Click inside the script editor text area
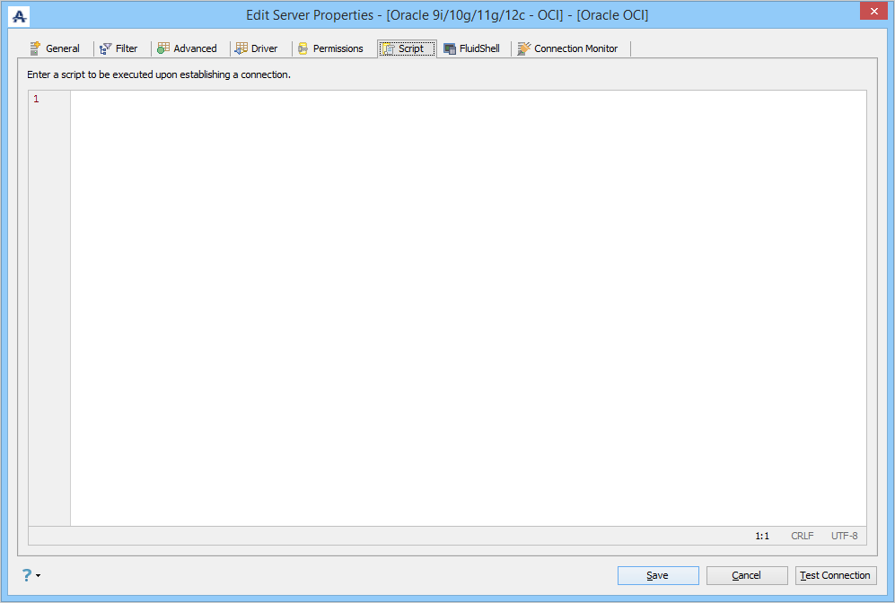The height and width of the screenshot is (603, 895). tap(468, 308)
